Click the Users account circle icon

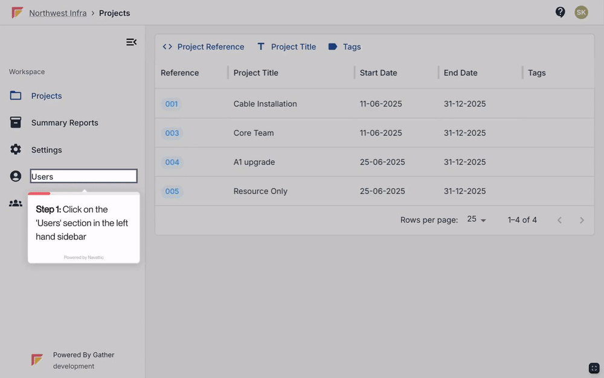[x=16, y=176]
